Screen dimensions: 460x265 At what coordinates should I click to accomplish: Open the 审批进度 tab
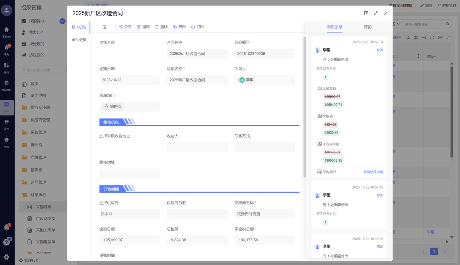click(79, 39)
